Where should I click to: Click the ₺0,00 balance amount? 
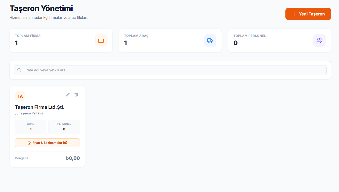pyautogui.click(x=73, y=158)
